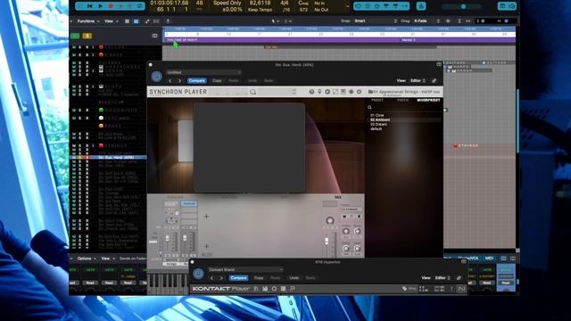Click the yellow S global solo button
The image size is (571, 321).
(87, 36)
